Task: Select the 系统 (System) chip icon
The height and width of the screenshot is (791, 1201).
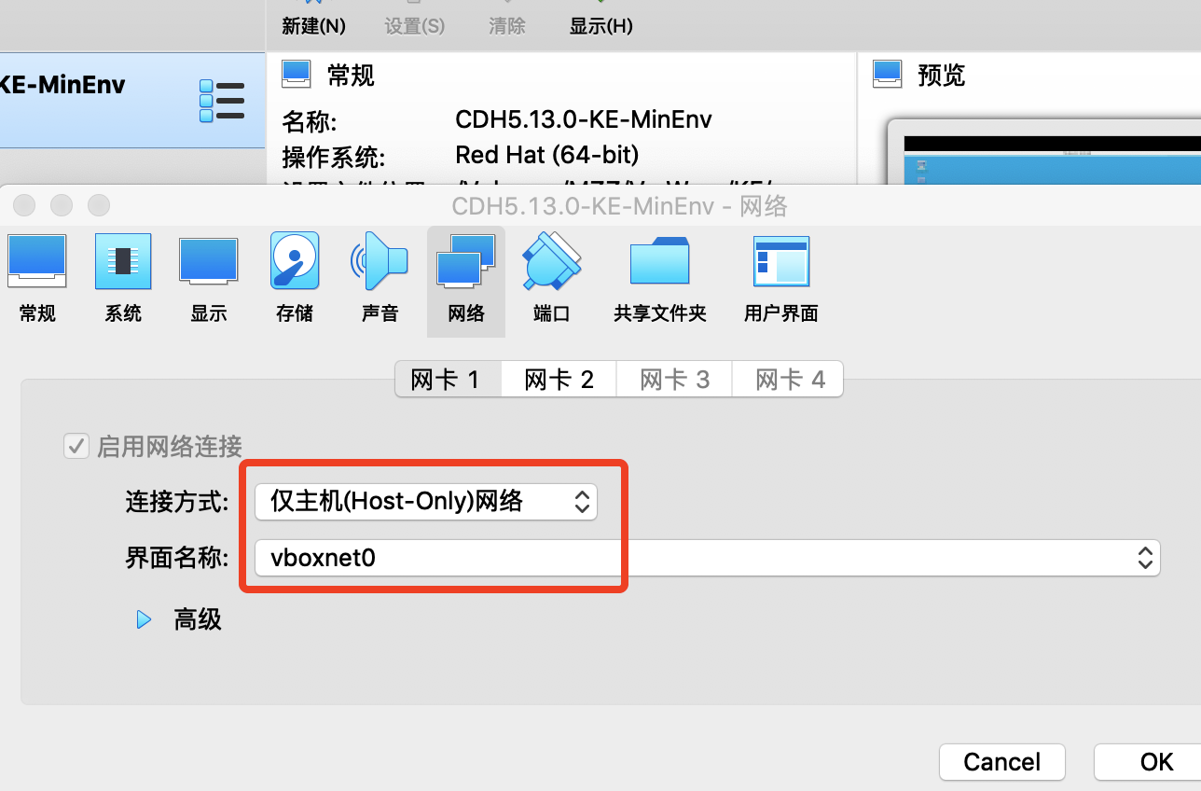Action: (123, 262)
